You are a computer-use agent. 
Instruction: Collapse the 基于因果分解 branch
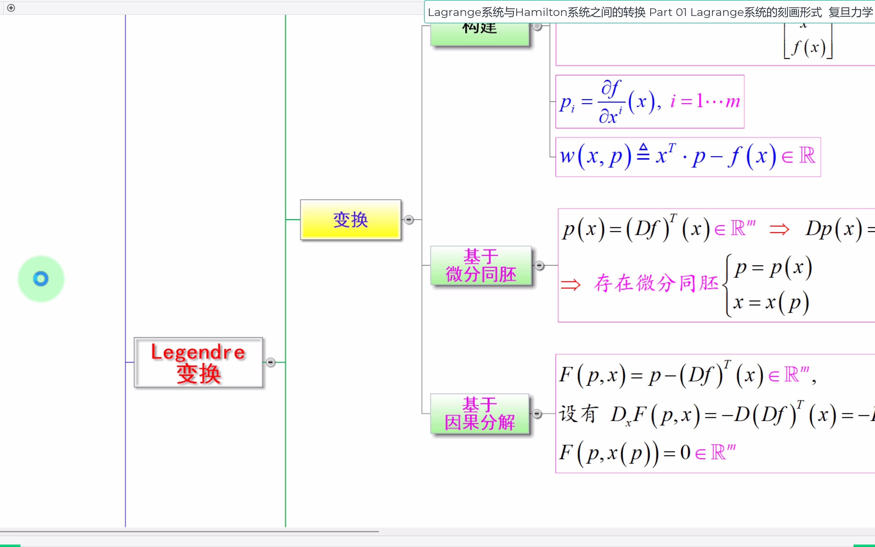pos(537,414)
